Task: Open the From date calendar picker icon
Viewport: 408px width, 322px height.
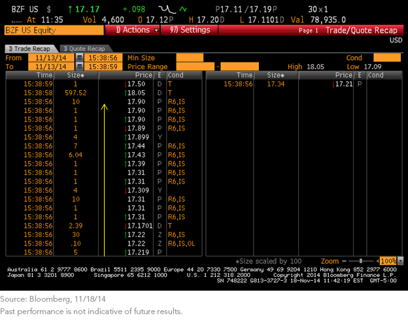Action: 80,57
